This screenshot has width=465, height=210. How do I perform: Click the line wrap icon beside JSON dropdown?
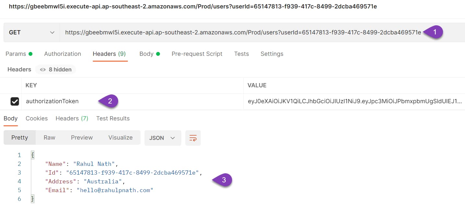193,138
